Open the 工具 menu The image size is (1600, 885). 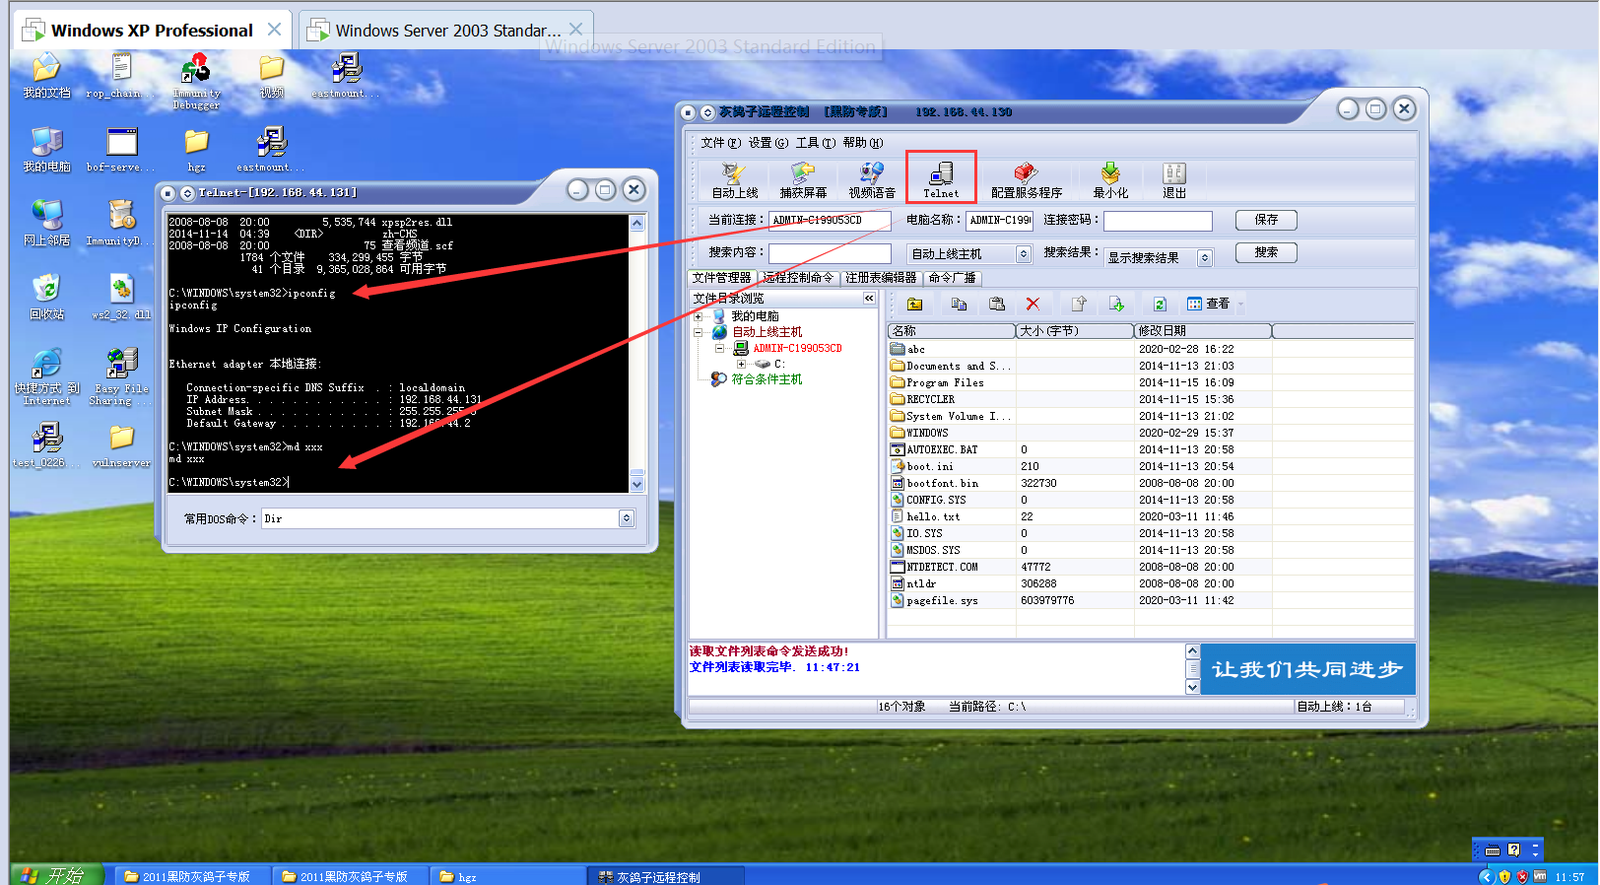[815, 143]
